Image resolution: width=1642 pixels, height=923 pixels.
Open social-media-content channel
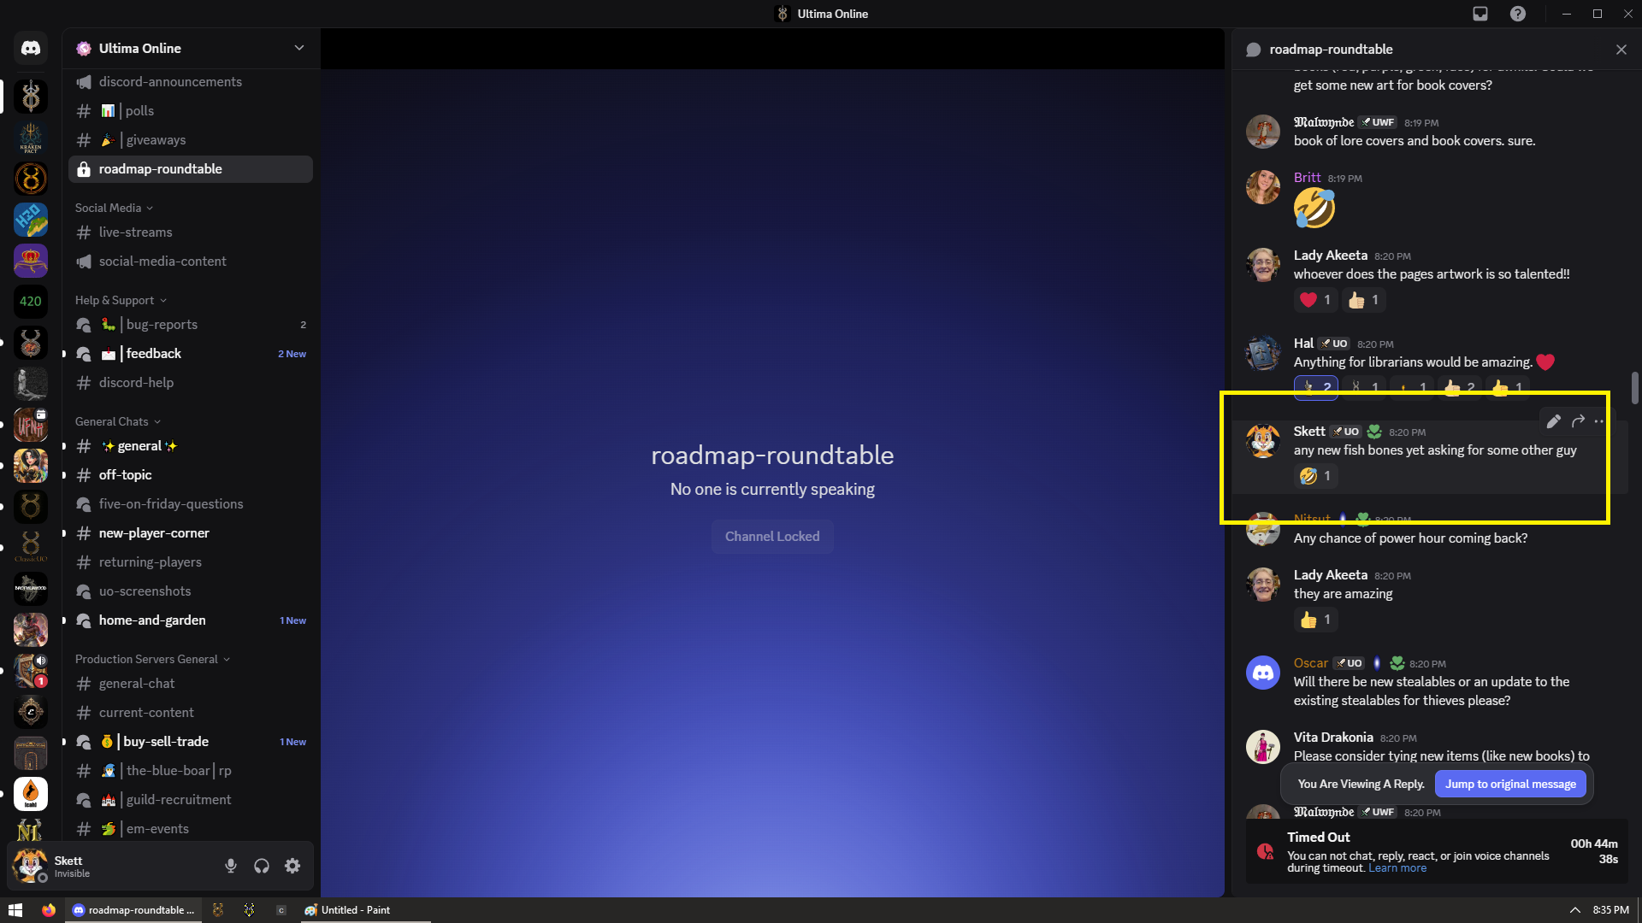pyautogui.click(x=191, y=262)
